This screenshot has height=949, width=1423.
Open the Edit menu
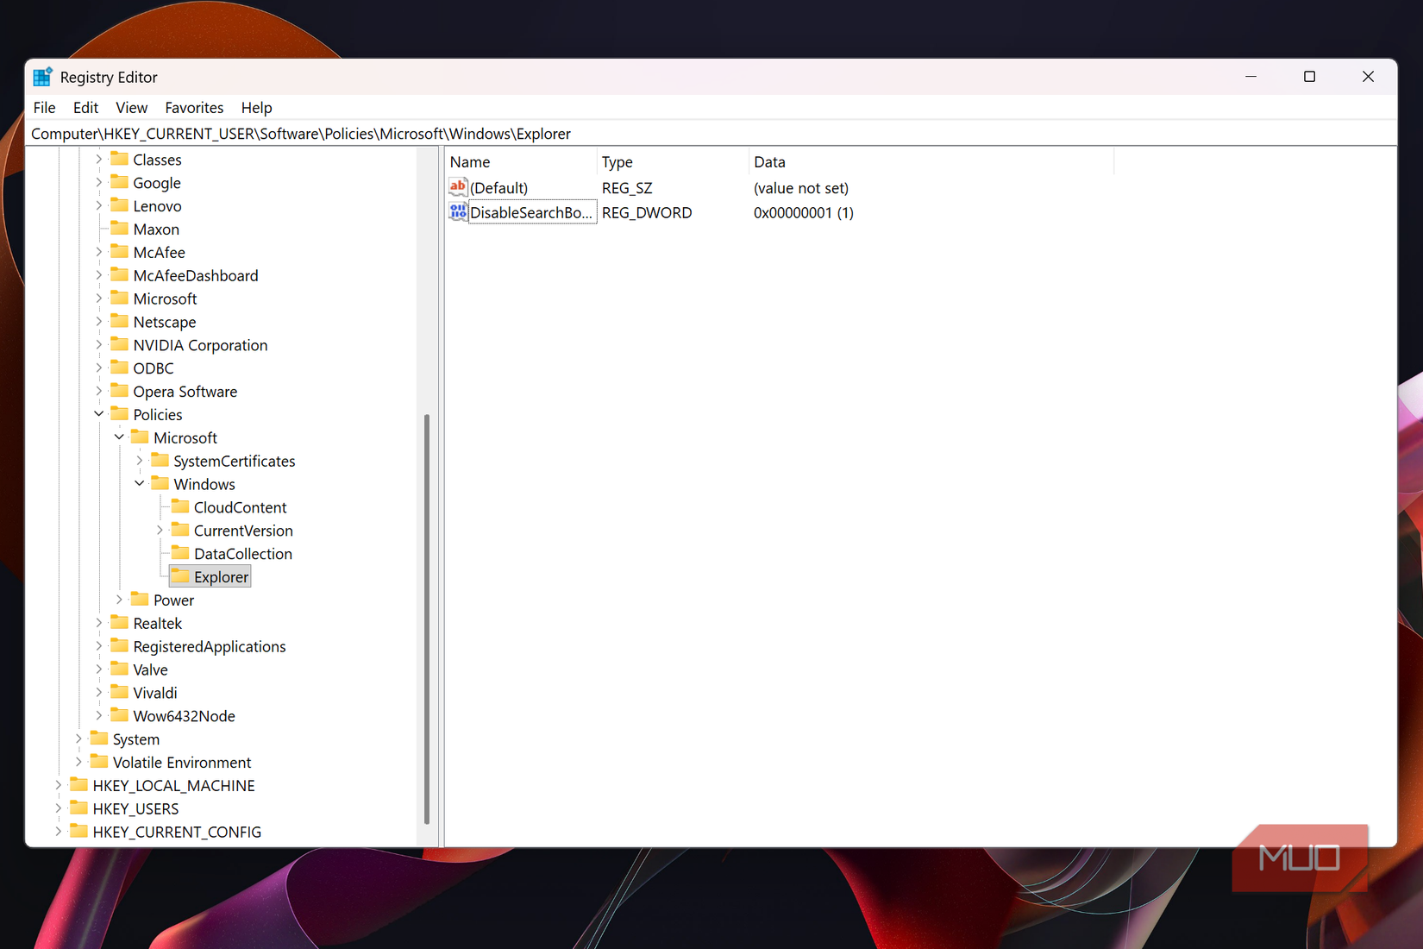point(85,108)
